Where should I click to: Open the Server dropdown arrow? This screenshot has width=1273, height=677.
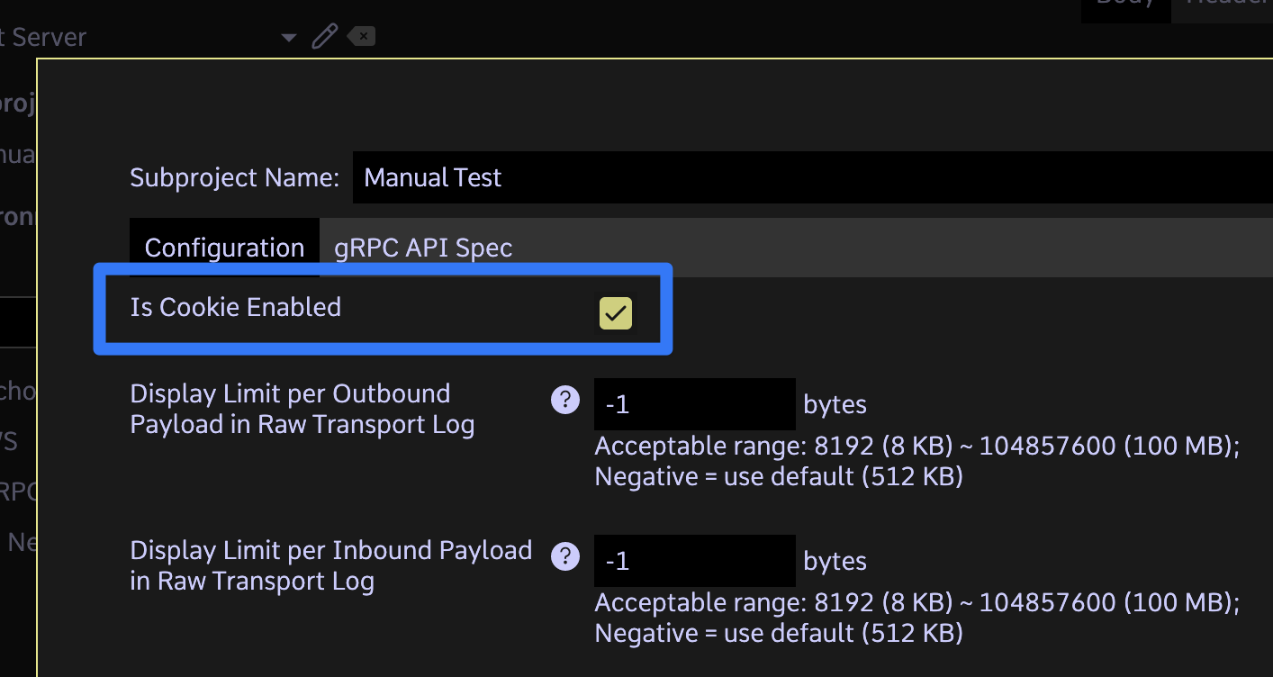pyautogui.click(x=288, y=38)
